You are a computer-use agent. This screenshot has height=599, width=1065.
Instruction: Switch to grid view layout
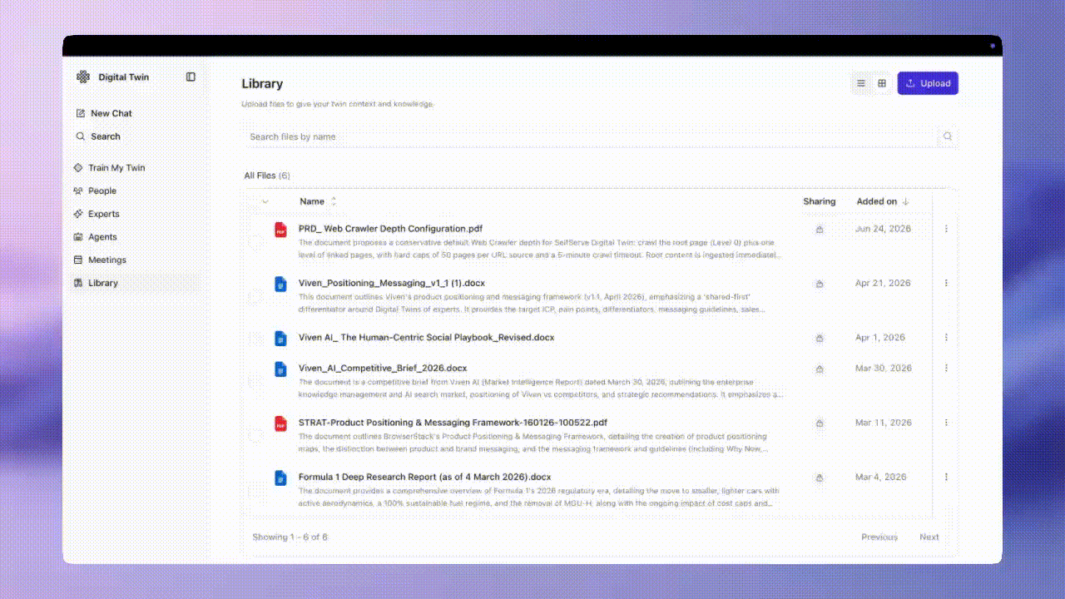point(882,83)
